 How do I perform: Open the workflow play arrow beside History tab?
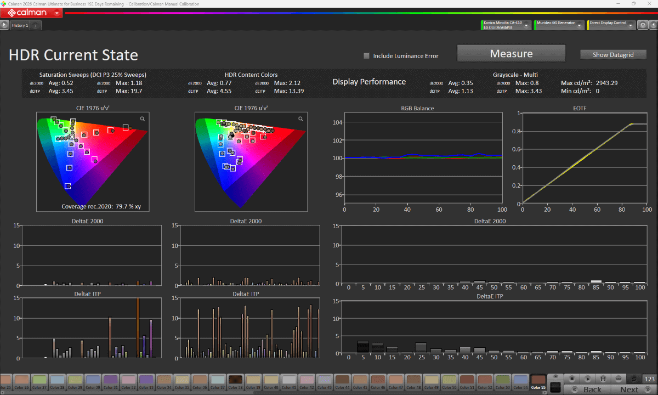coord(4,25)
